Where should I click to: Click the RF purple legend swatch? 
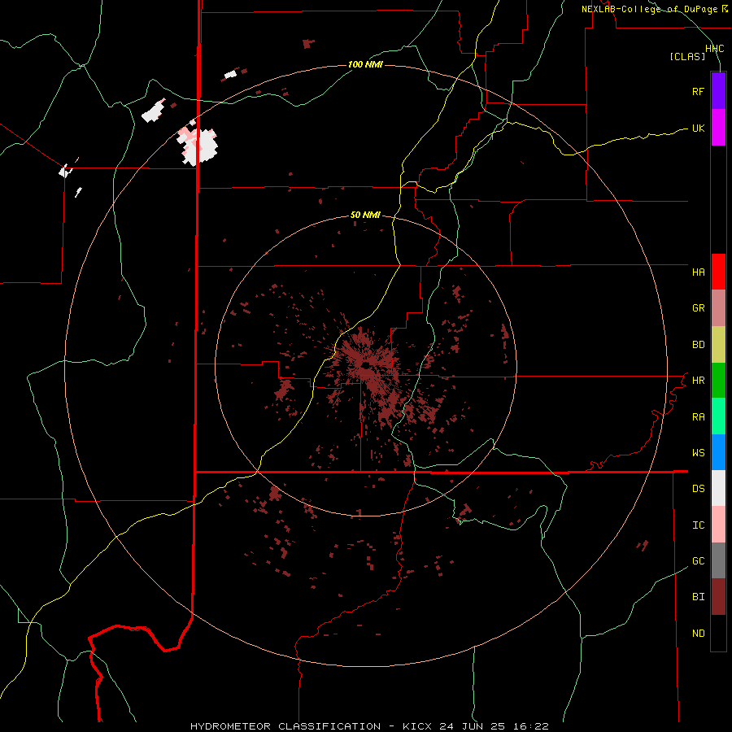point(718,90)
